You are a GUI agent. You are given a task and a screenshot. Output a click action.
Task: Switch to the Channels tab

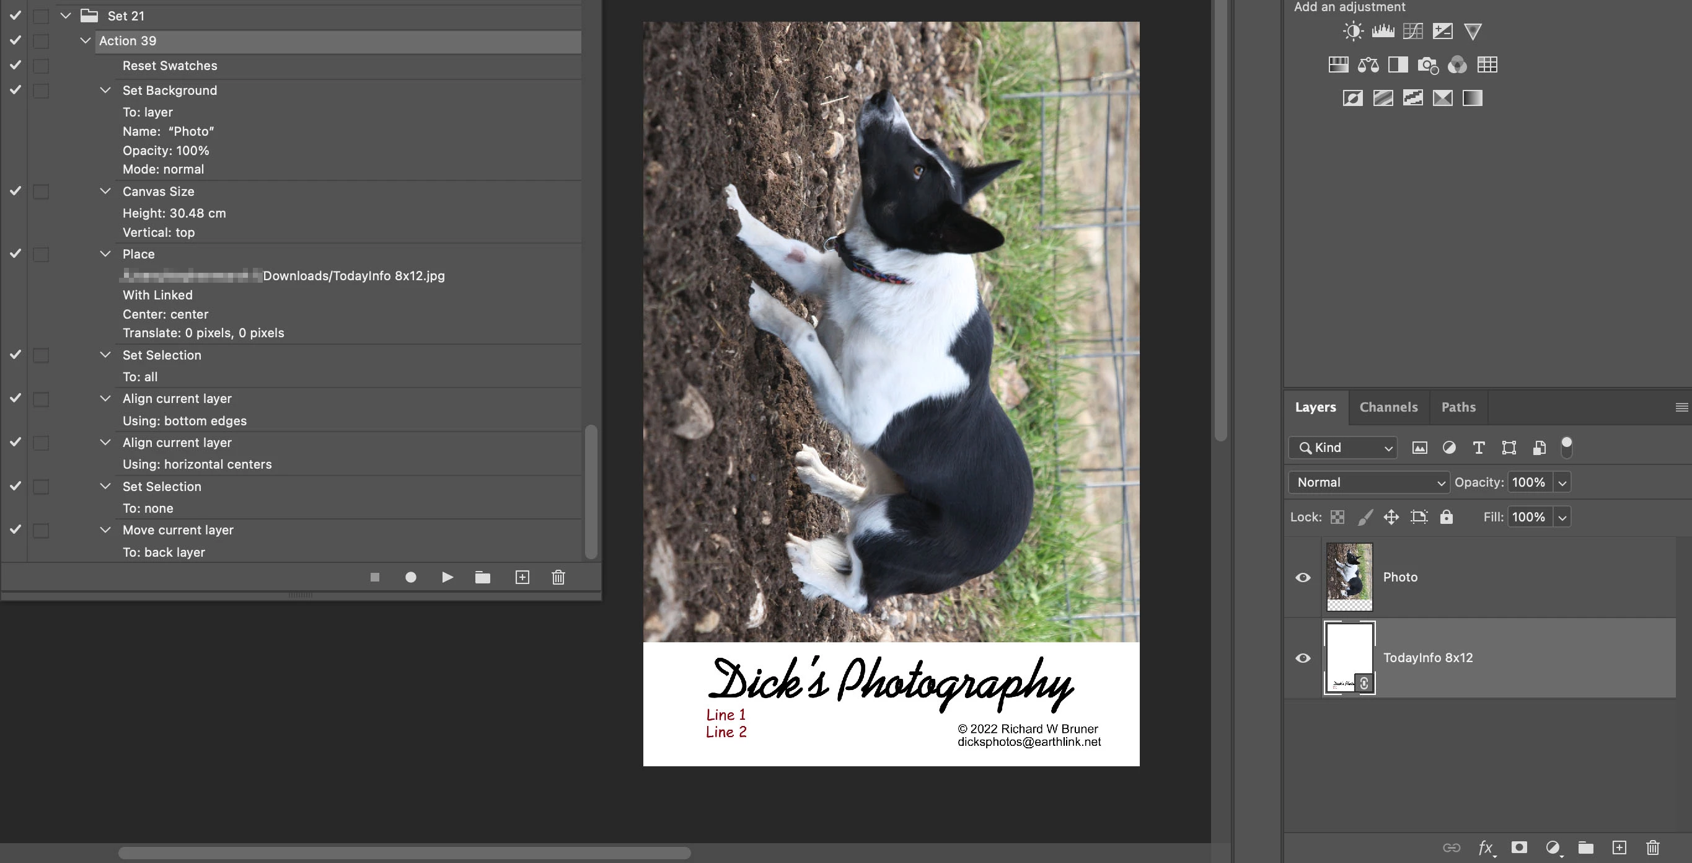(x=1388, y=407)
